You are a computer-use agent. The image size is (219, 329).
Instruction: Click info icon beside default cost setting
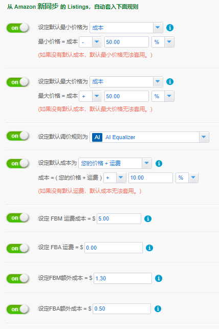[159, 163]
